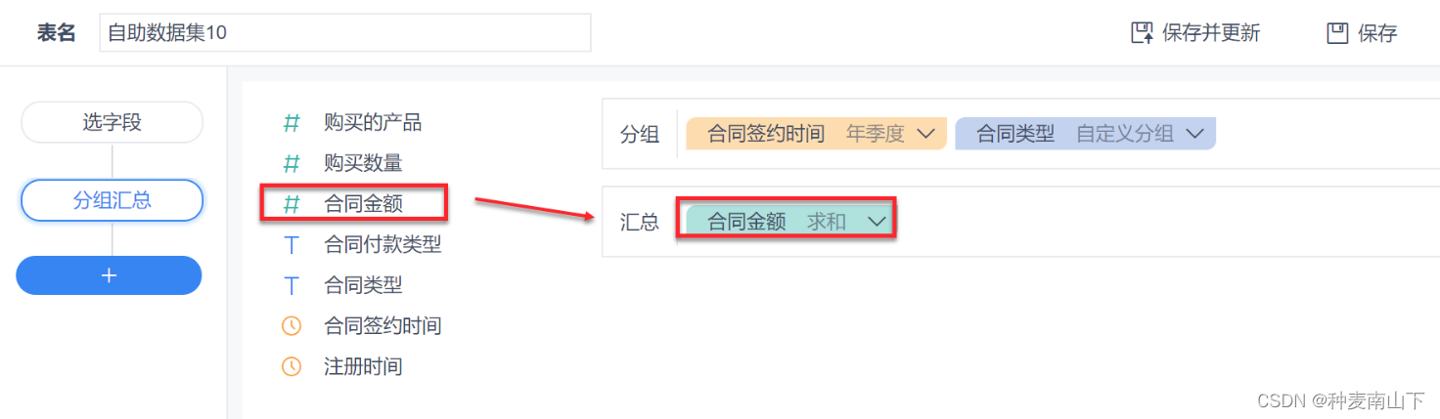Expand the 合同类型 自定义分组 dropdown arrow
Screen dimensions: 1440x419
point(1194,134)
